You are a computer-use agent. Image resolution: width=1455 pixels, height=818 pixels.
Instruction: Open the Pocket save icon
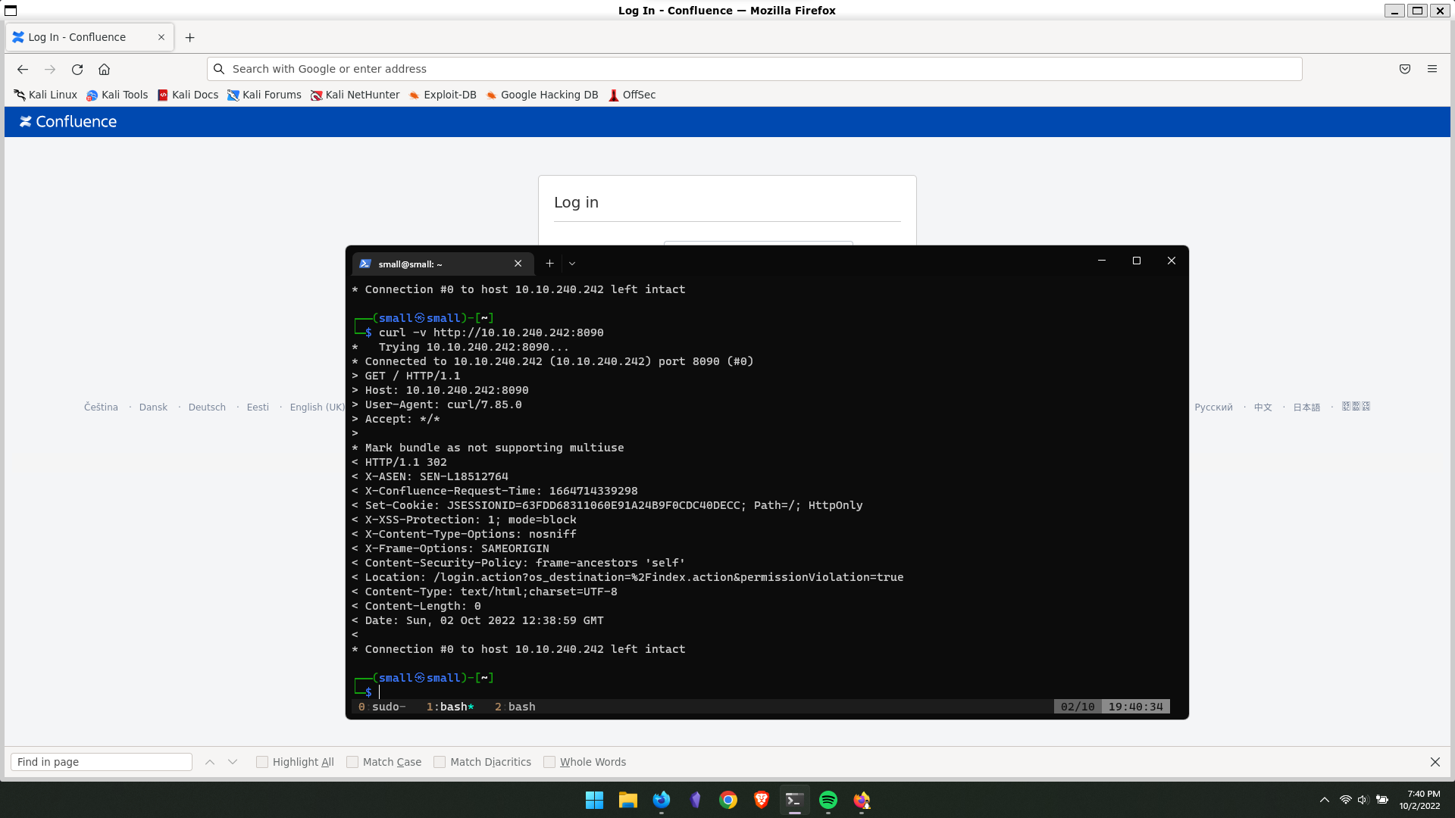[x=1405, y=69]
